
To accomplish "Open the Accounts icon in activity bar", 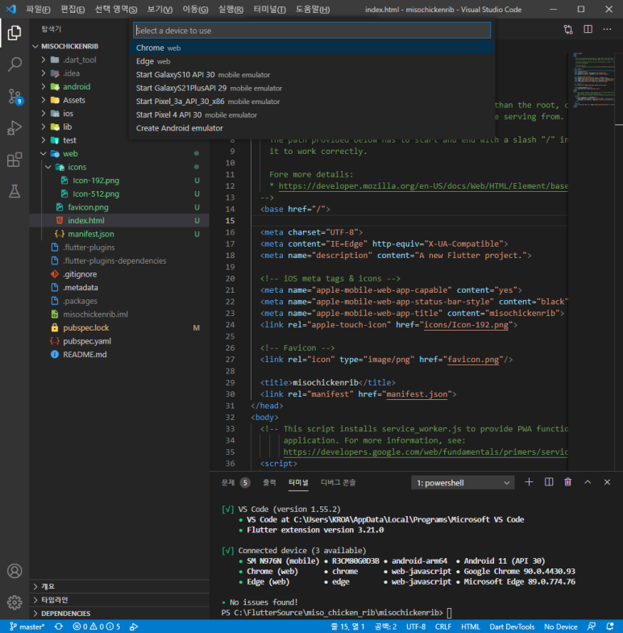I will pyautogui.click(x=15, y=571).
